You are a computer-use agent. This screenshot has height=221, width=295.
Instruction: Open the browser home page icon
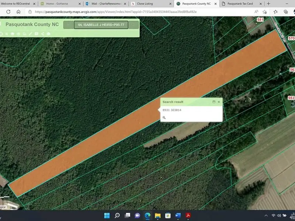click(x=18, y=12)
